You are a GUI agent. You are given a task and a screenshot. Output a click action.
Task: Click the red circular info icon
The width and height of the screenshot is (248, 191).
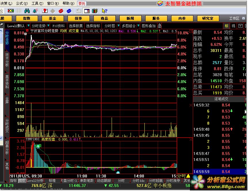61,11
